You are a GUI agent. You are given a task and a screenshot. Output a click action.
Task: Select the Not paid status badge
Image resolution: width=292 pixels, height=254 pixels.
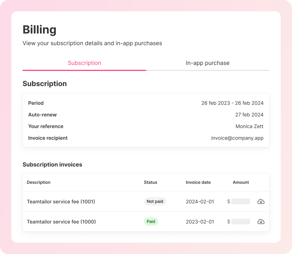coord(155,202)
